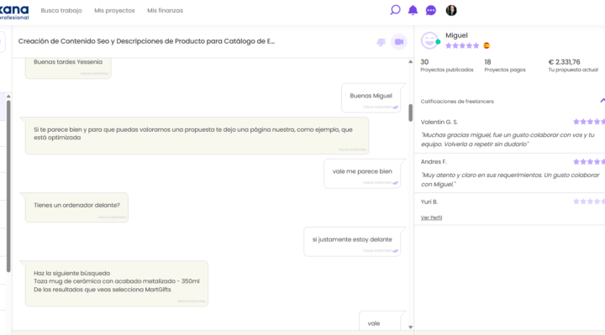Click the name Miguel in profile panel

tap(456, 35)
